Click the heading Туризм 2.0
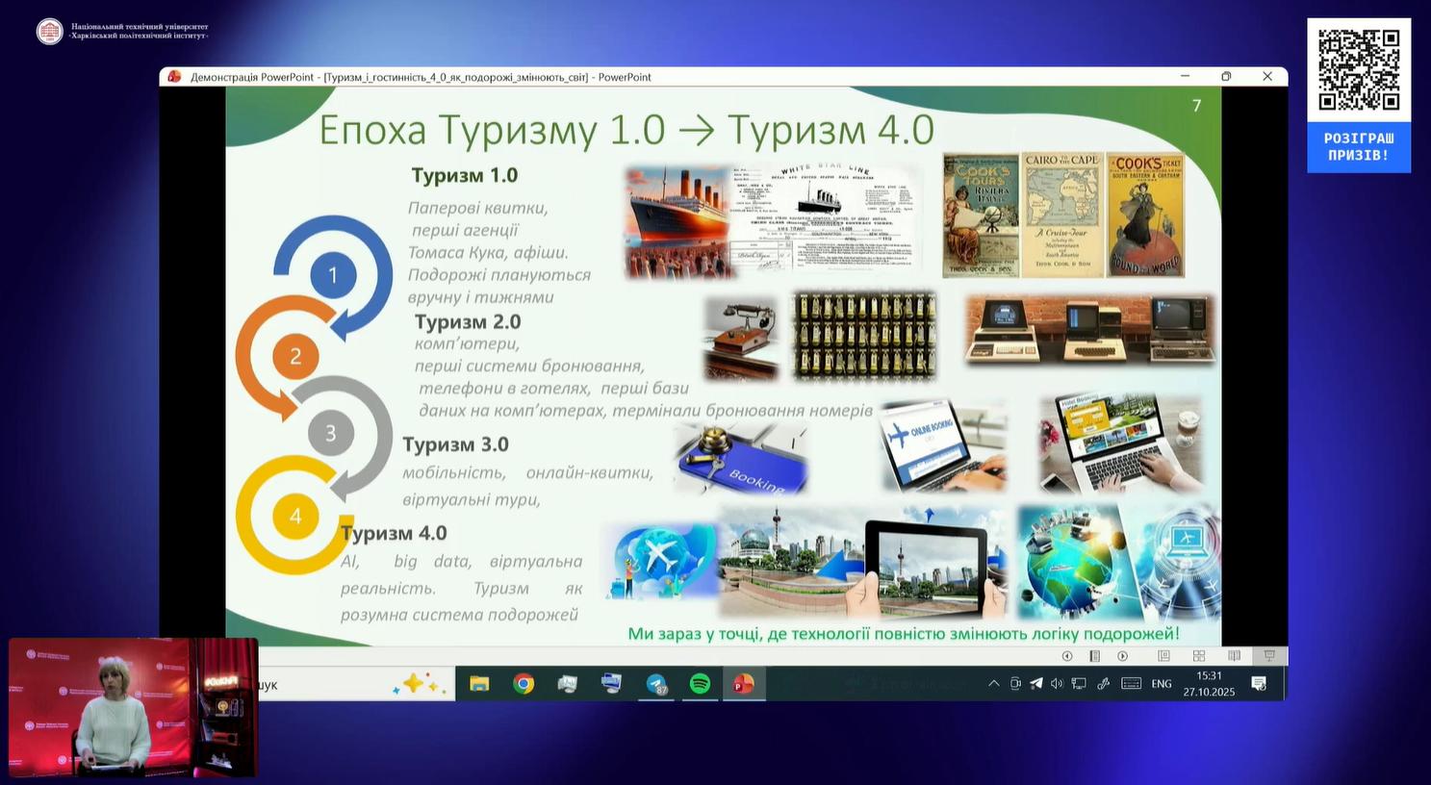 [x=468, y=322]
